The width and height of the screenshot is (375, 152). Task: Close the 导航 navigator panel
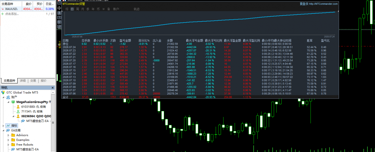pyautogui.click(x=53, y=88)
